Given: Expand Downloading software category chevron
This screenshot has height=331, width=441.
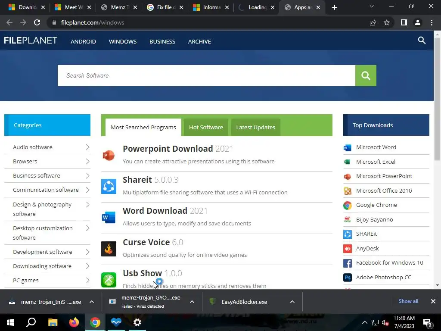Looking at the screenshot, I should [87, 266].
